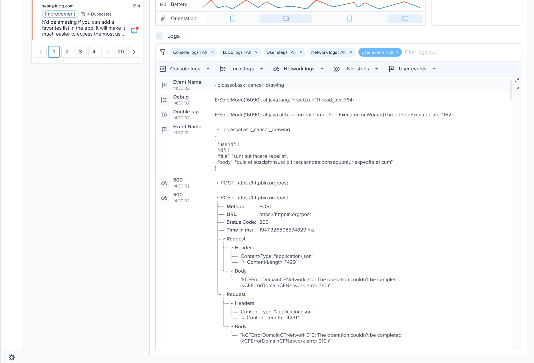The height and width of the screenshot is (363, 534).
Task: Expand the logs panel to fullscreen
Action: pyautogui.click(x=517, y=80)
